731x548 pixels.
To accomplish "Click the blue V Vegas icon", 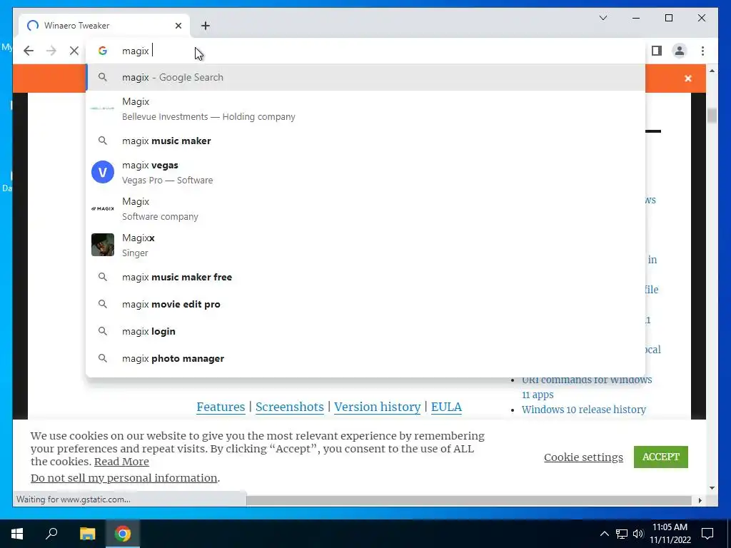I will (x=103, y=172).
